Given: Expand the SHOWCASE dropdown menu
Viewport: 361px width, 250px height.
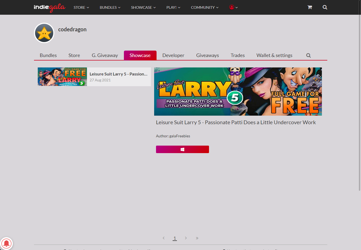Looking at the screenshot, I should (143, 7).
